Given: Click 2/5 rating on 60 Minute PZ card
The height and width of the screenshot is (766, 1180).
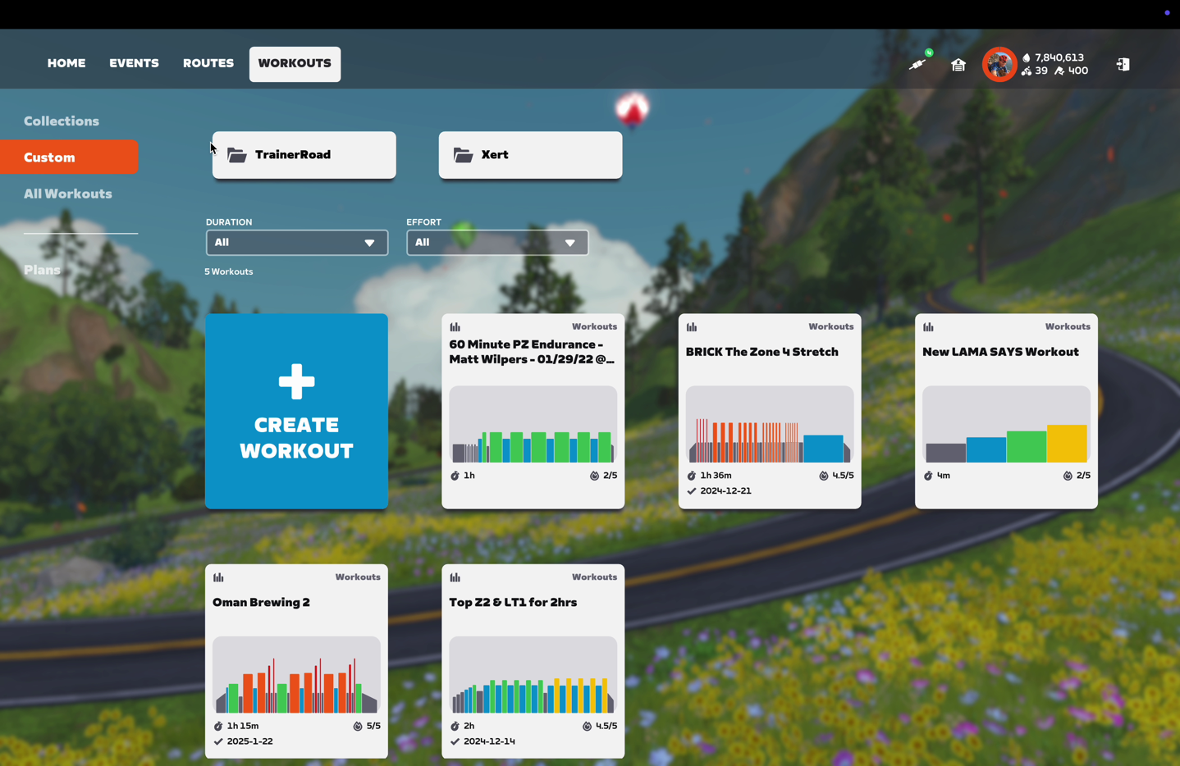Looking at the screenshot, I should [x=610, y=476].
